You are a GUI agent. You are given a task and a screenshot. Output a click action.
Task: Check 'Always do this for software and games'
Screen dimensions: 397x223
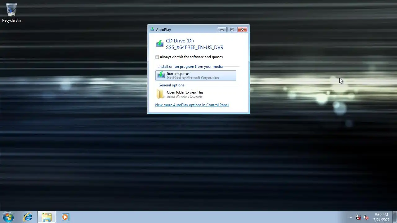(x=157, y=57)
